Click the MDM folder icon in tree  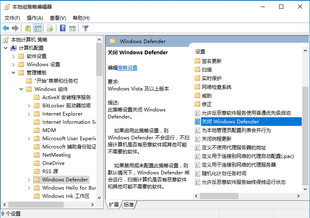click(37, 130)
